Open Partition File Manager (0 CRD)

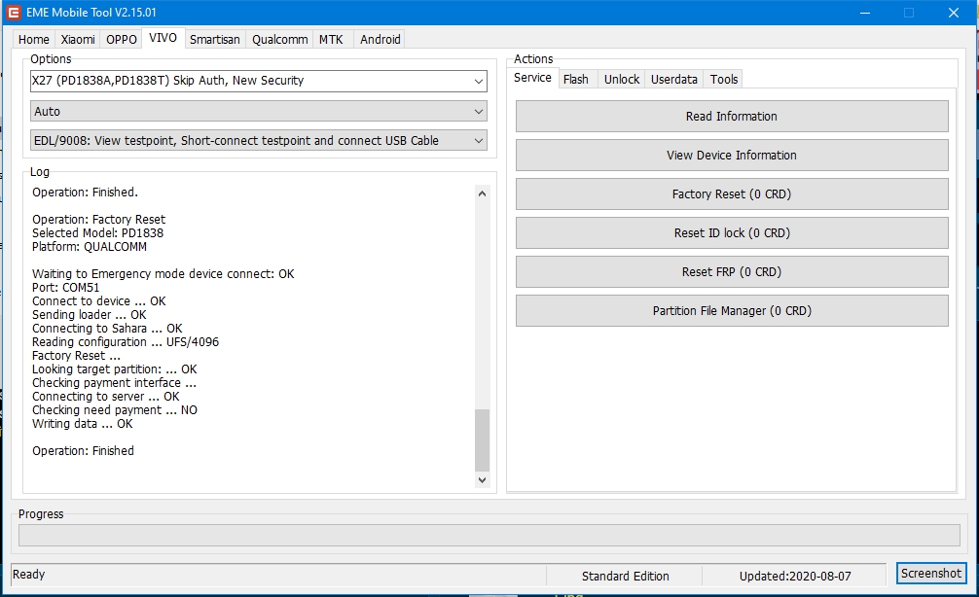(x=732, y=311)
